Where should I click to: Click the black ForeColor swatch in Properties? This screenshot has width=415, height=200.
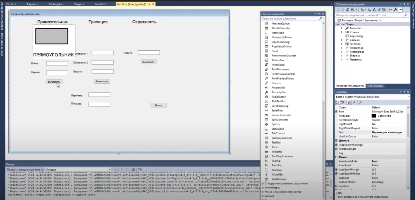(374, 116)
